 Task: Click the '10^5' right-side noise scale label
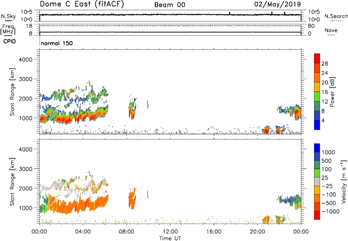point(314,12)
